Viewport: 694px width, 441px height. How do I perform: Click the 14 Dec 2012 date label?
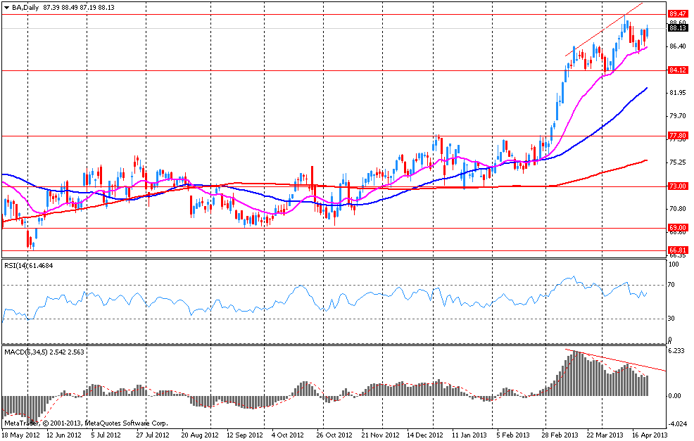pos(425,435)
